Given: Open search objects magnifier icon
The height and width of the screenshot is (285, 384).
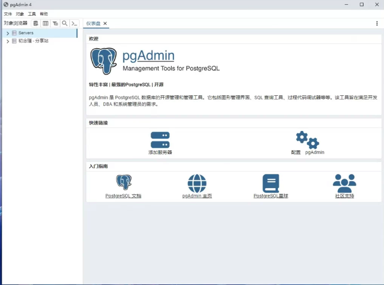Looking at the screenshot, I should point(65,24).
